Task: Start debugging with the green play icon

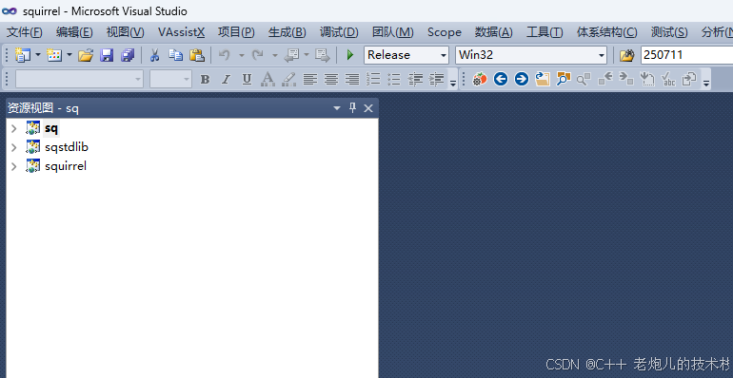Action: (x=350, y=55)
